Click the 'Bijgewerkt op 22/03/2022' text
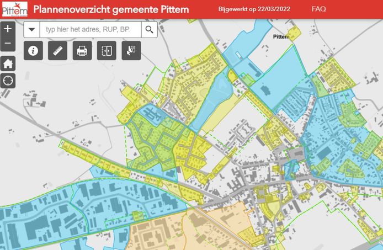This screenshot has width=383, height=250. coord(254,9)
